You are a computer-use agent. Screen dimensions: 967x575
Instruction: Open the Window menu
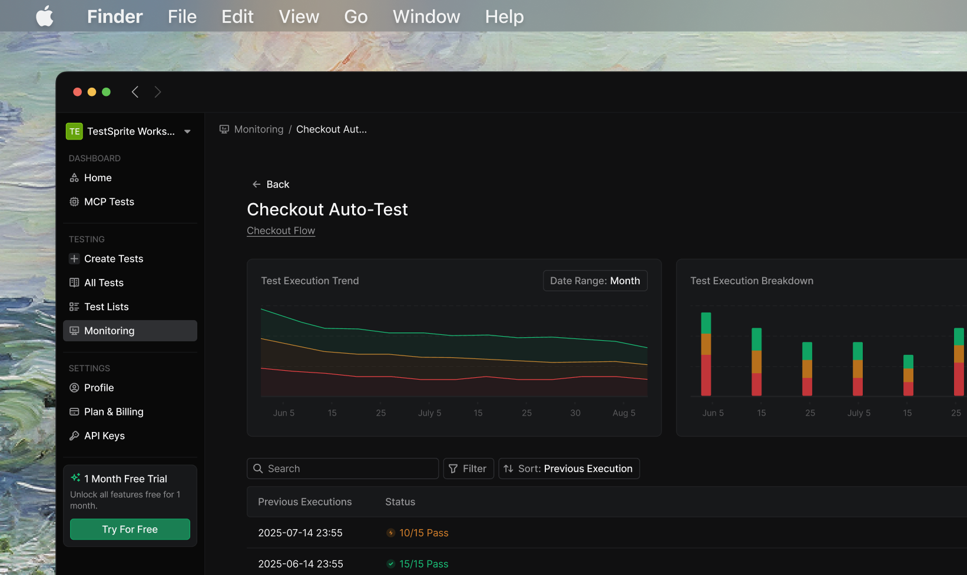click(x=426, y=16)
